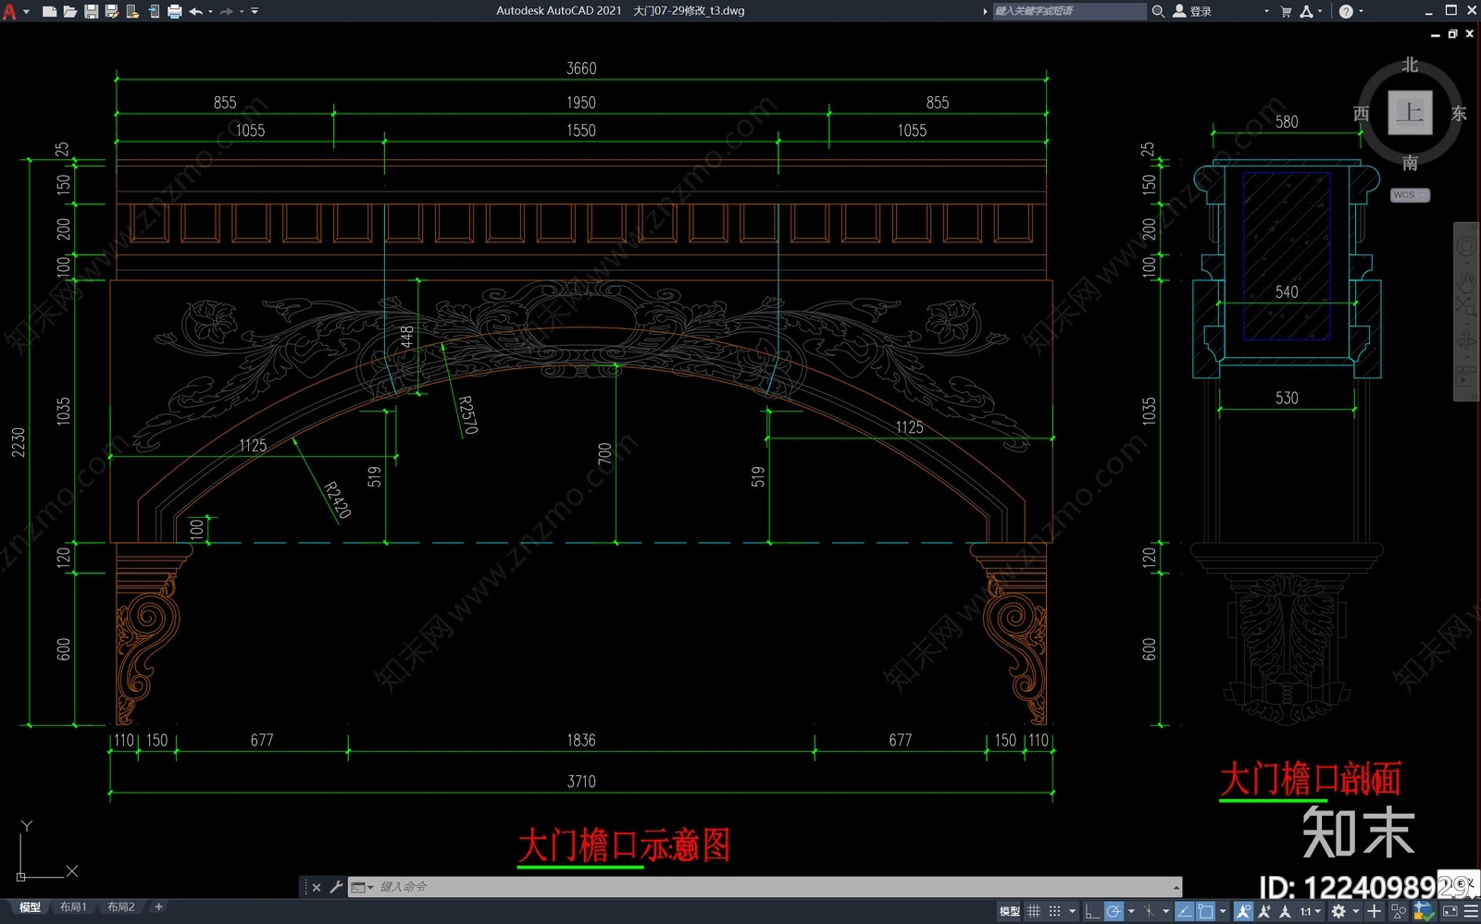The image size is (1481, 924).
Task: Click the Undo arrow icon
Action: click(195, 11)
